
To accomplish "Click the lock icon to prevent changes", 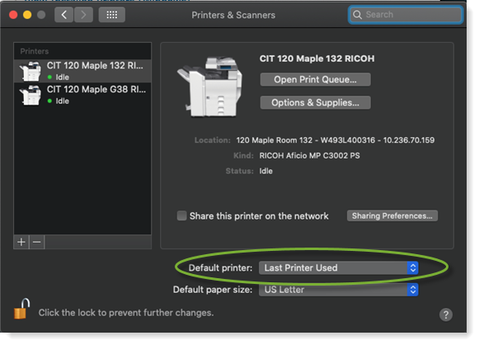I will click(x=22, y=309).
